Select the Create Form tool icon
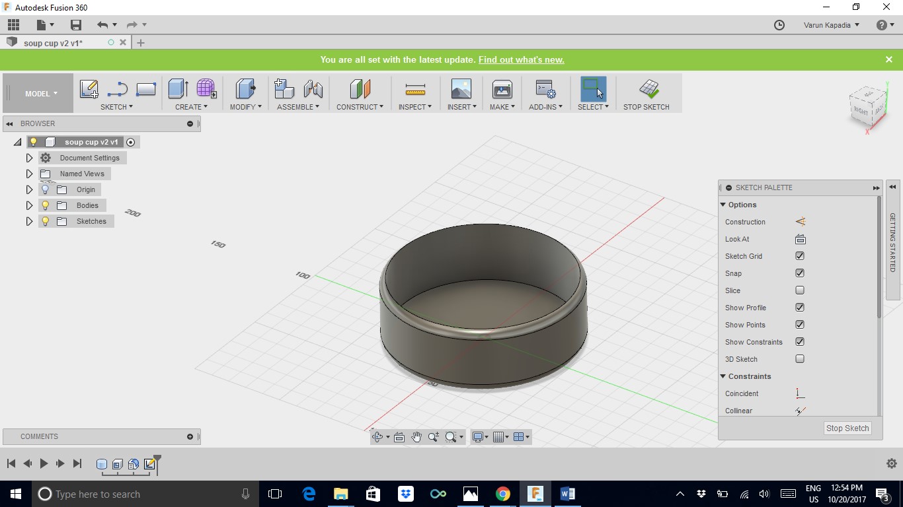Screen dimensions: 903x507 tap(206, 88)
